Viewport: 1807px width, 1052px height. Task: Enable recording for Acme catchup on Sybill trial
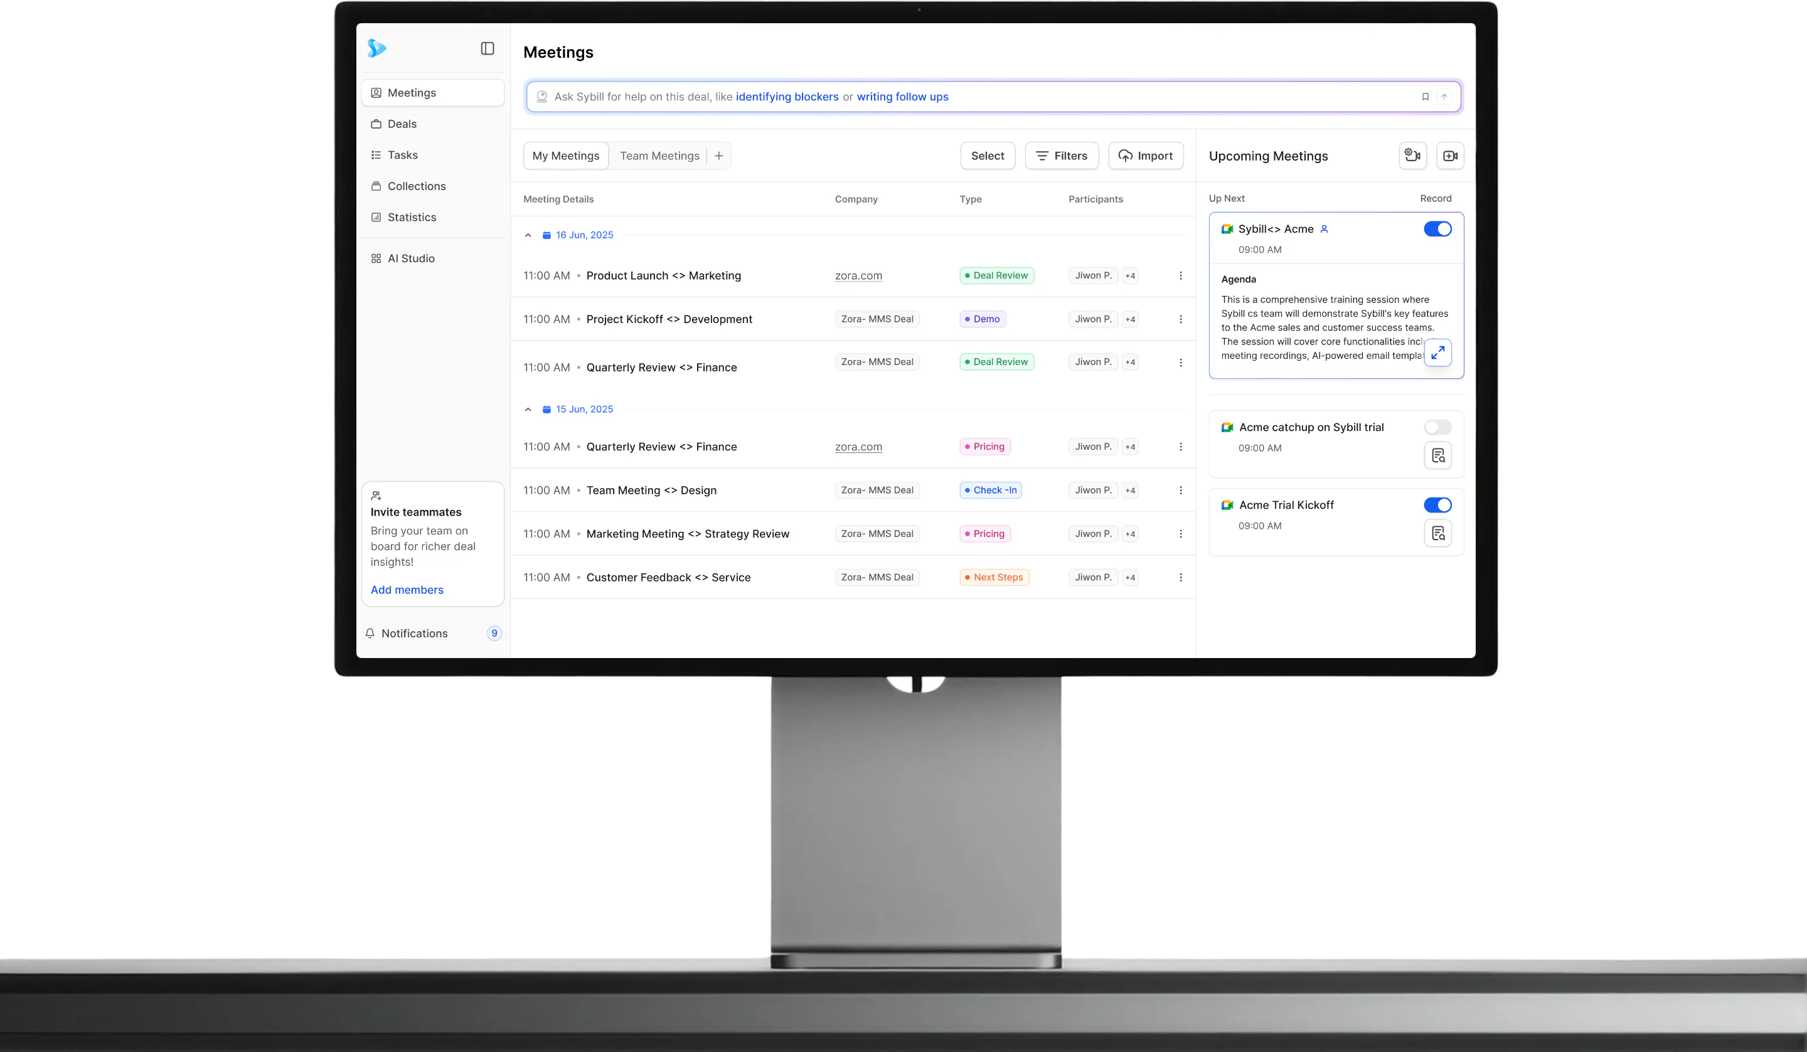(1437, 427)
